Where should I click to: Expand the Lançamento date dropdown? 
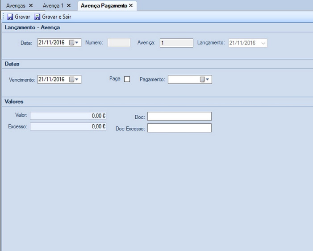(x=263, y=43)
